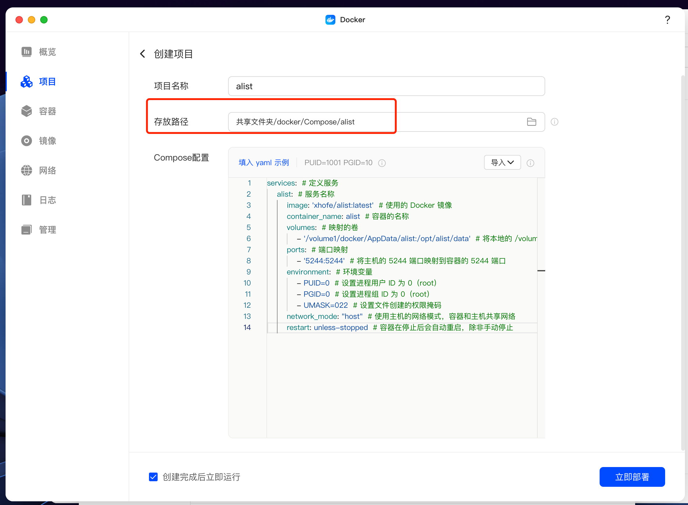Click the 网络 globe icon
Screen dimensions: 688x505
(27, 170)
